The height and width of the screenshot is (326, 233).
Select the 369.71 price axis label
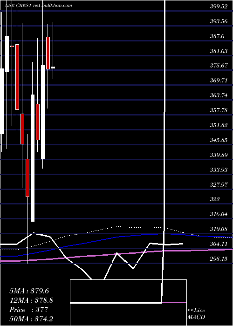pos(219,81)
